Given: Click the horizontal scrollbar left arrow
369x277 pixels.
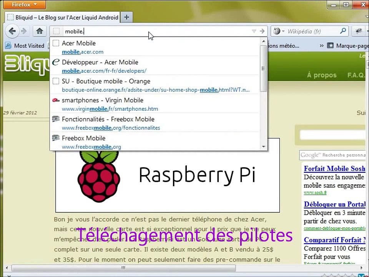Looking at the screenshot, I should pyautogui.click(x=7, y=268).
